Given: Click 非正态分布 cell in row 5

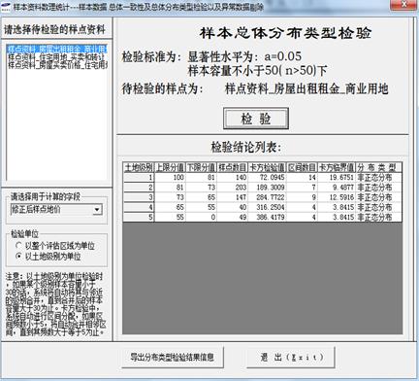Looking at the screenshot, I should point(378,217).
